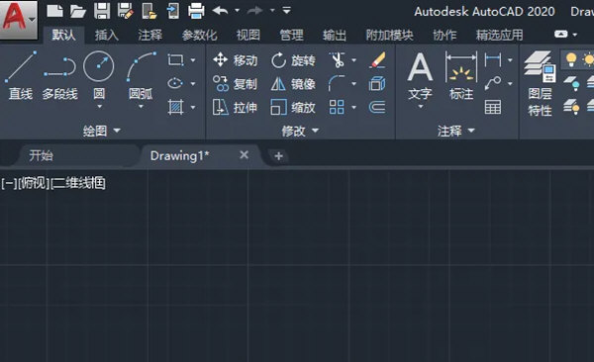This screenshot has width=594, height=362.
Task: Add a new drawing tab with plus
Action: coord(278,155)
